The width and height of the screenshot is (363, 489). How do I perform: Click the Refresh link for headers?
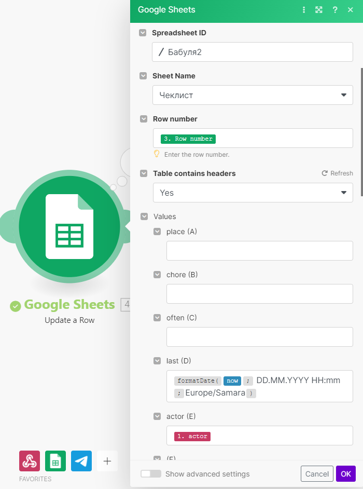(x=338, y=173)
